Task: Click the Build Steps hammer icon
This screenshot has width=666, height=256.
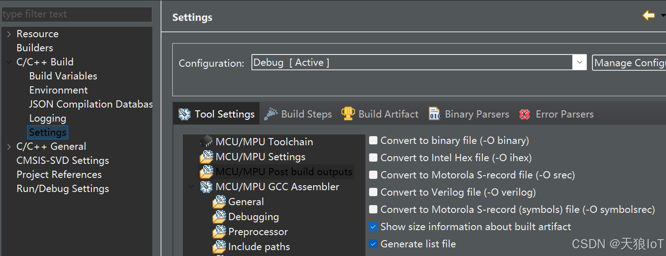Action: tap(271, 114)
